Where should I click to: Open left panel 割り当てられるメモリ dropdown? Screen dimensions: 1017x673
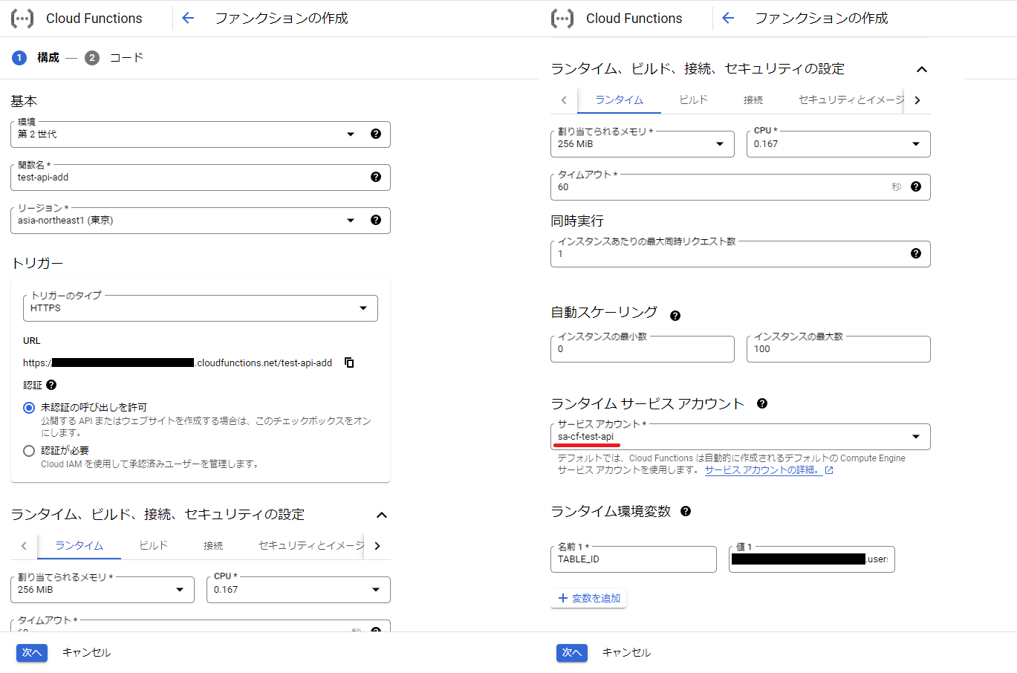tap(103, 590)
